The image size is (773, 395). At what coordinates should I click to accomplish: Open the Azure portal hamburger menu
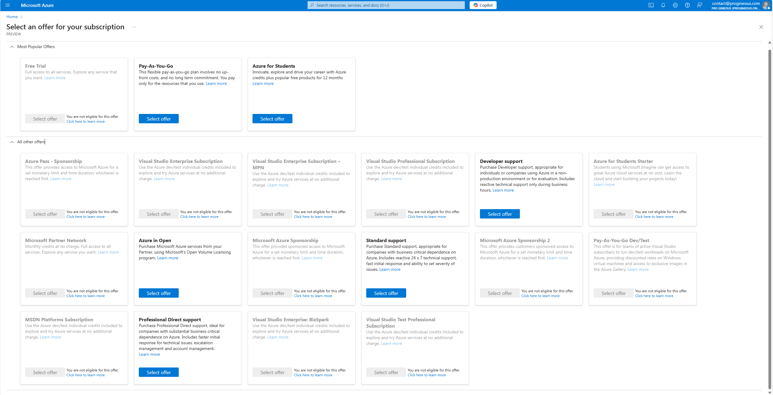[x=8, y=5]
